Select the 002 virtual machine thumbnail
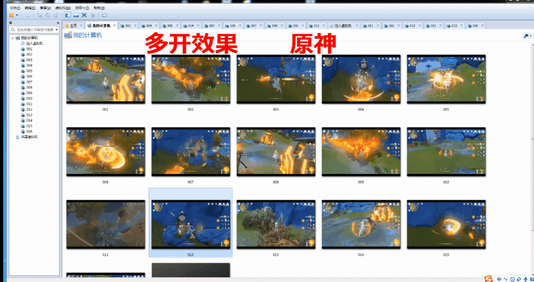Image resolution: width=534 pixels, height=282 pixels. [190, 79]
